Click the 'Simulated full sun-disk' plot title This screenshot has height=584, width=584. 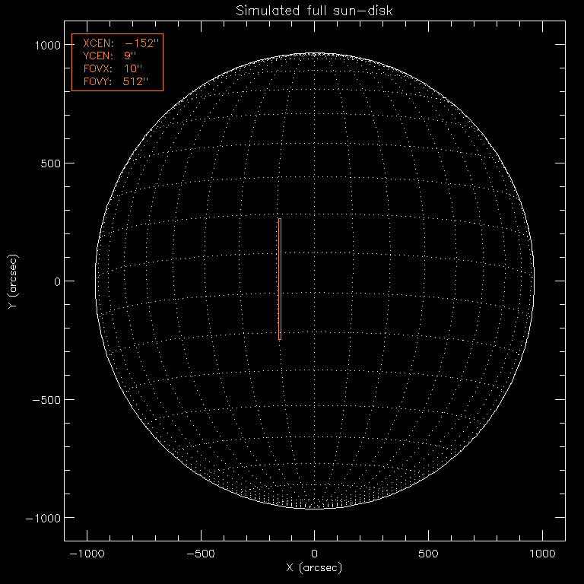point(314,10)
